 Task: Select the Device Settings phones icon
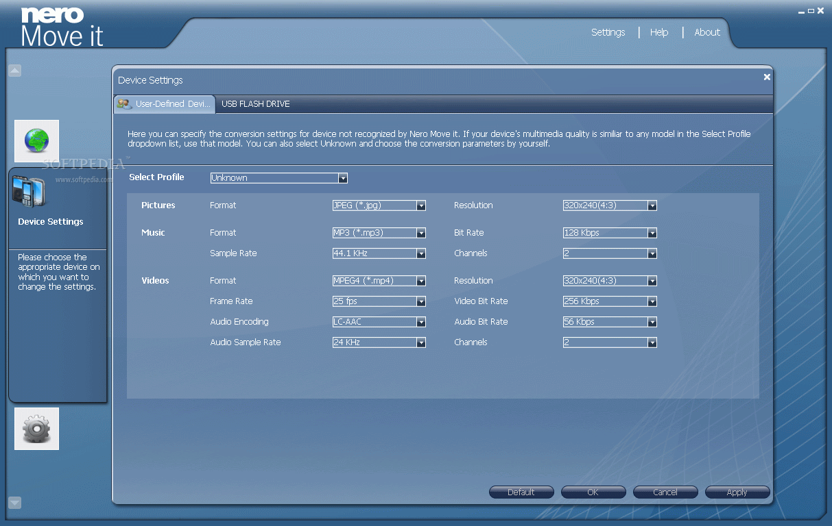tap(28, 192)
